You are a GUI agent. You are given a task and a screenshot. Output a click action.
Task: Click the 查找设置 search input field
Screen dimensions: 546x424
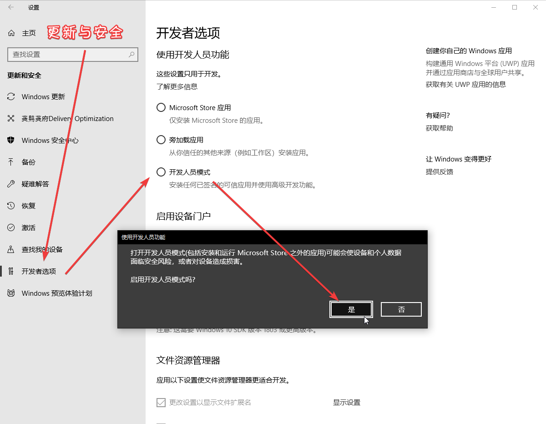68,55
